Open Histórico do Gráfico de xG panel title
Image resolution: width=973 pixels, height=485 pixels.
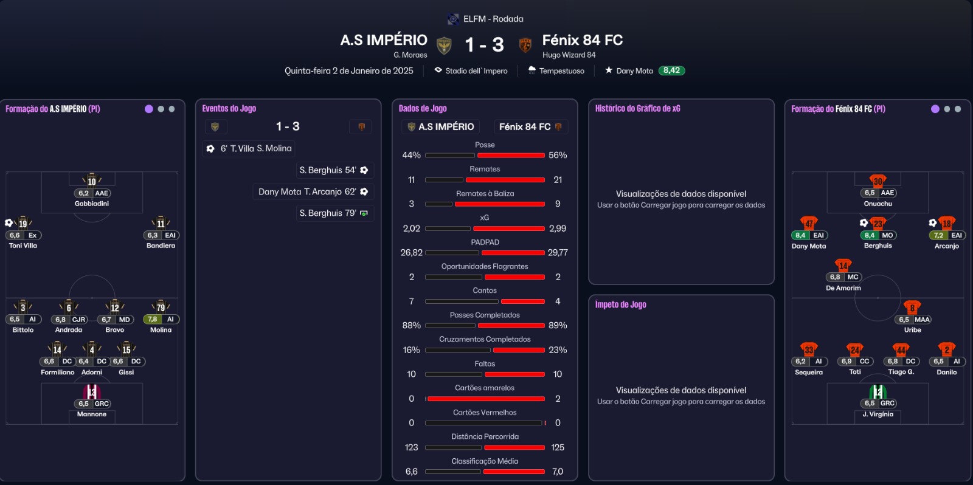click(637, 108)
